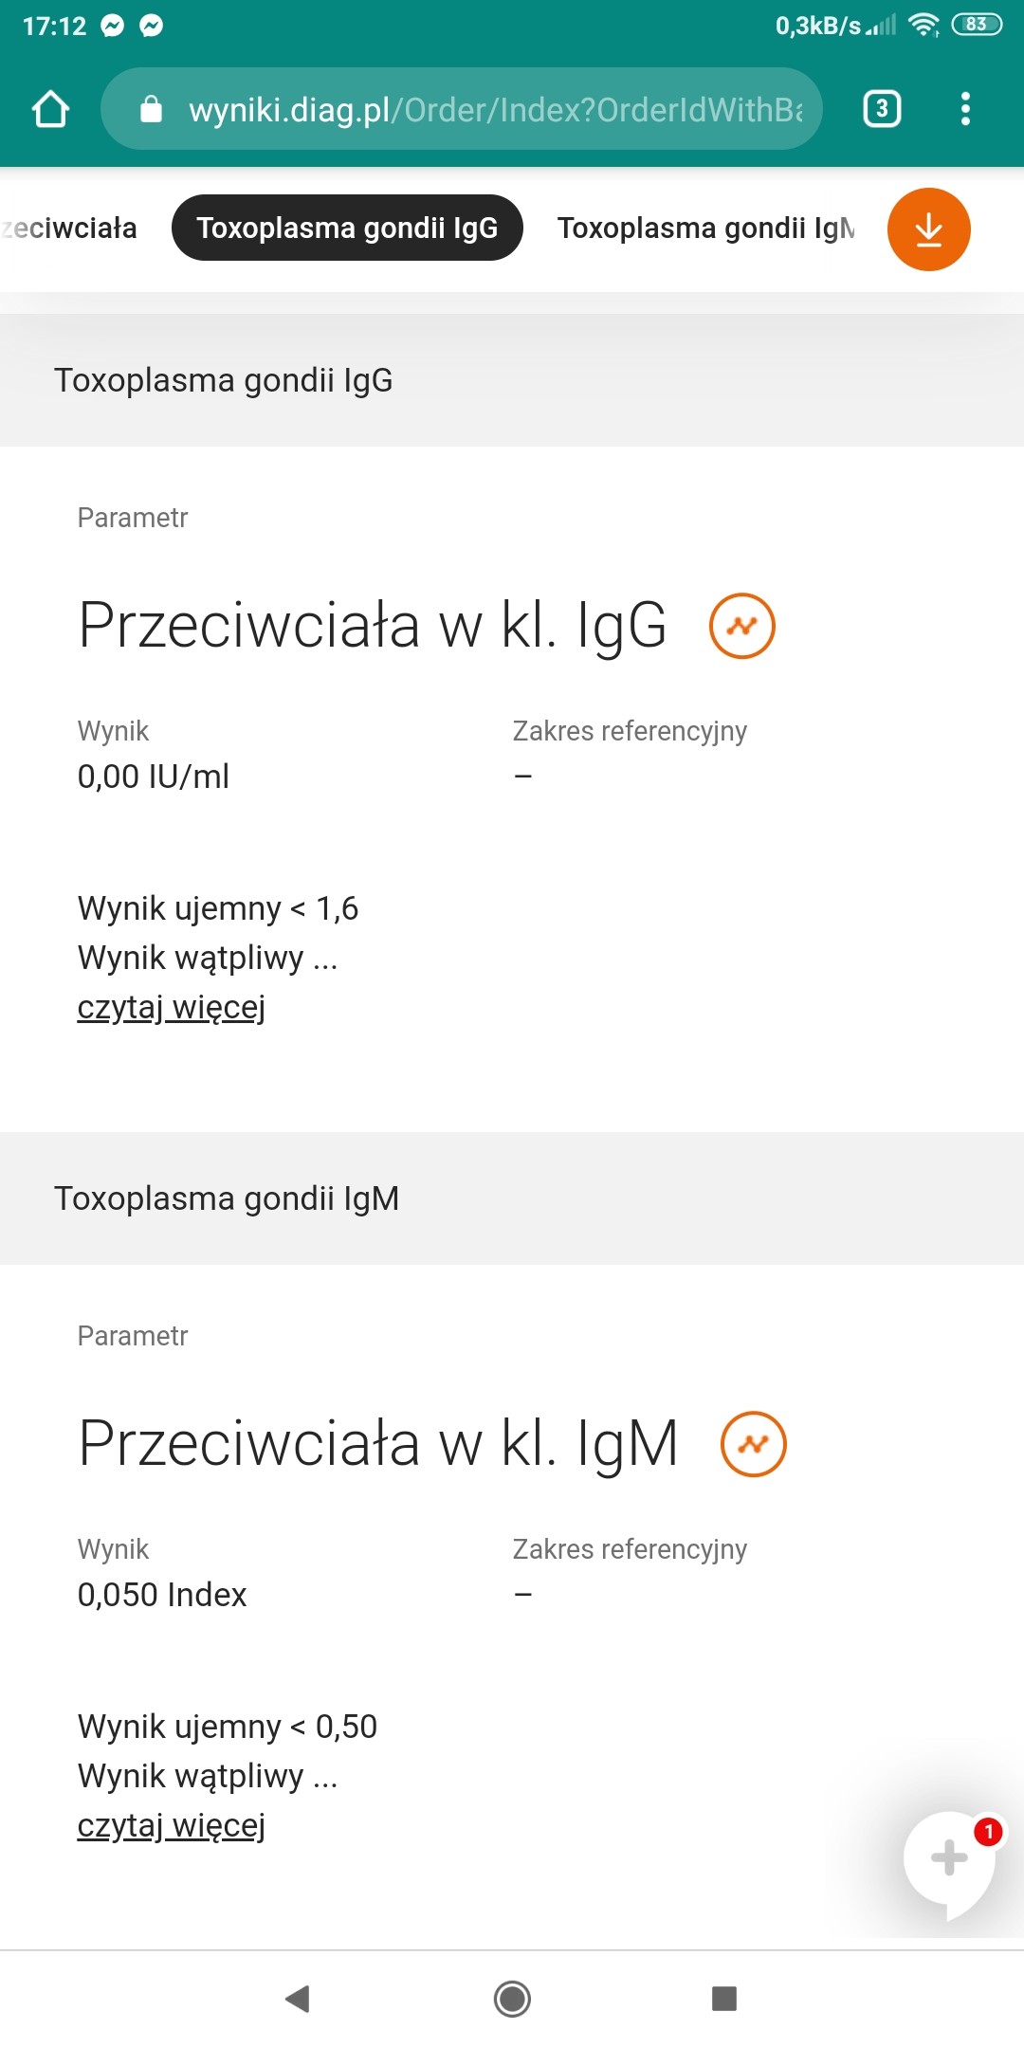Expand 'czytaj więcej' under IgM result
The height and width of the screenshot is (2048, 1024).
(172, 1825)
